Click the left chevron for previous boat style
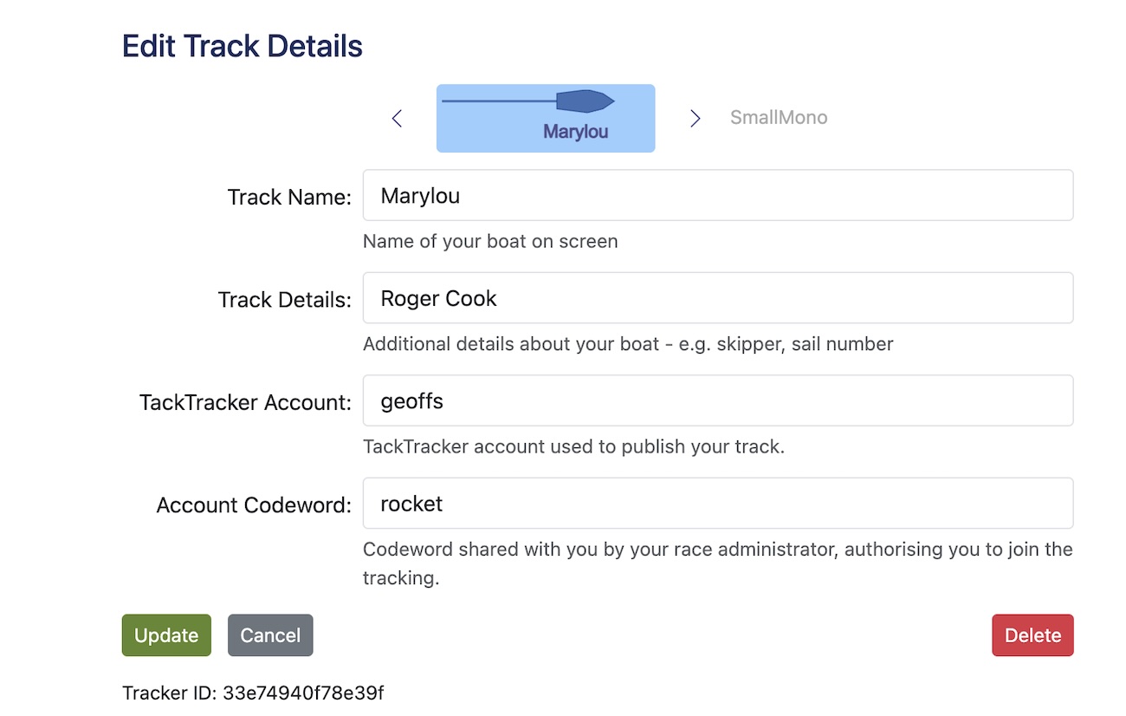Image resolution: width=1126 pixels, height=716 pixels. click(397, 119)
